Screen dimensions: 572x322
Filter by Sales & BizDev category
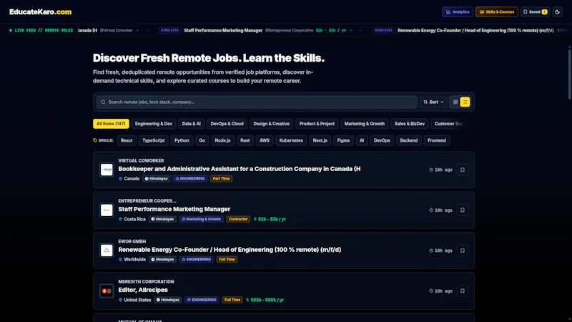pos(409,124)
